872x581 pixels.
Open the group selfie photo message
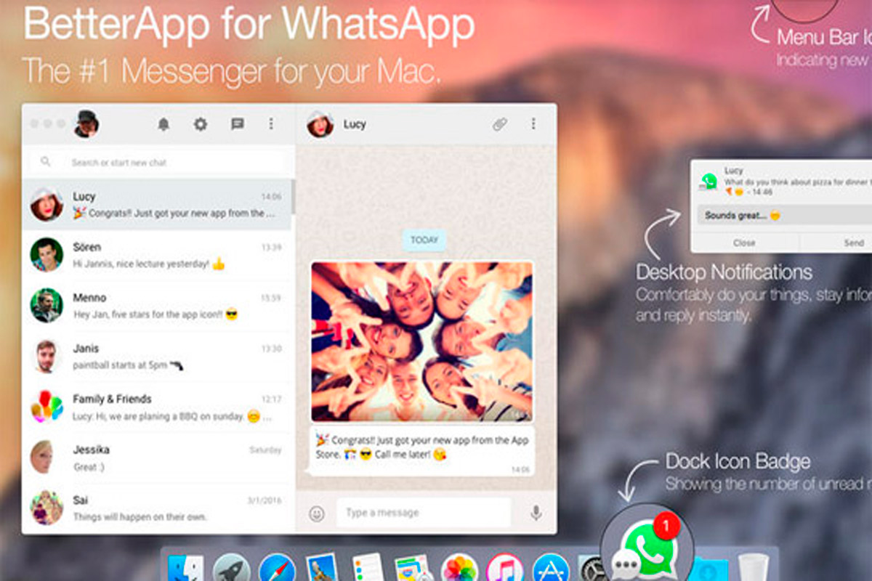(x=422, y=342)
